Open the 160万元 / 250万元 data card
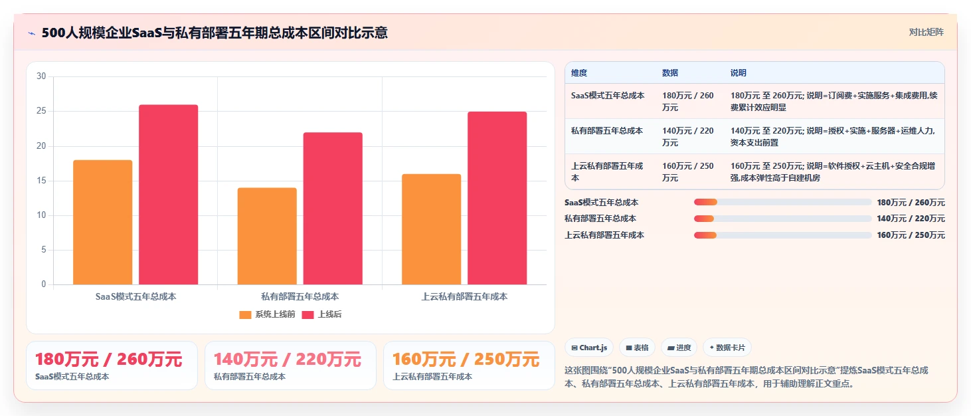The height and width of the screenshot is (416, 971). (x=469, y=365)
